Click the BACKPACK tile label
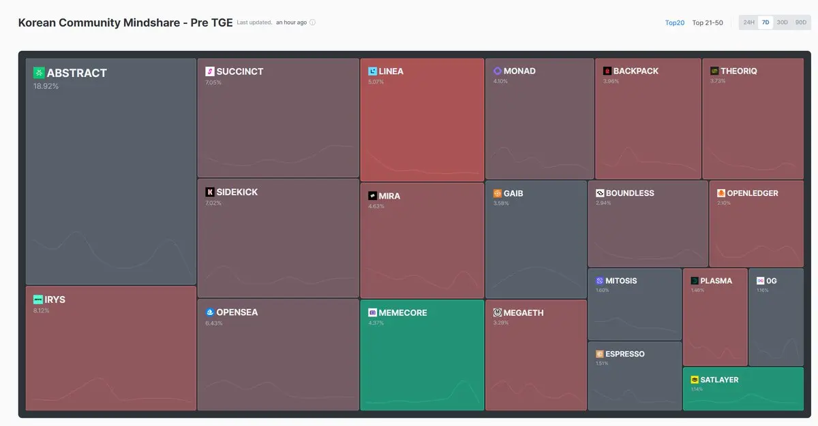 [x=636, y=71]
